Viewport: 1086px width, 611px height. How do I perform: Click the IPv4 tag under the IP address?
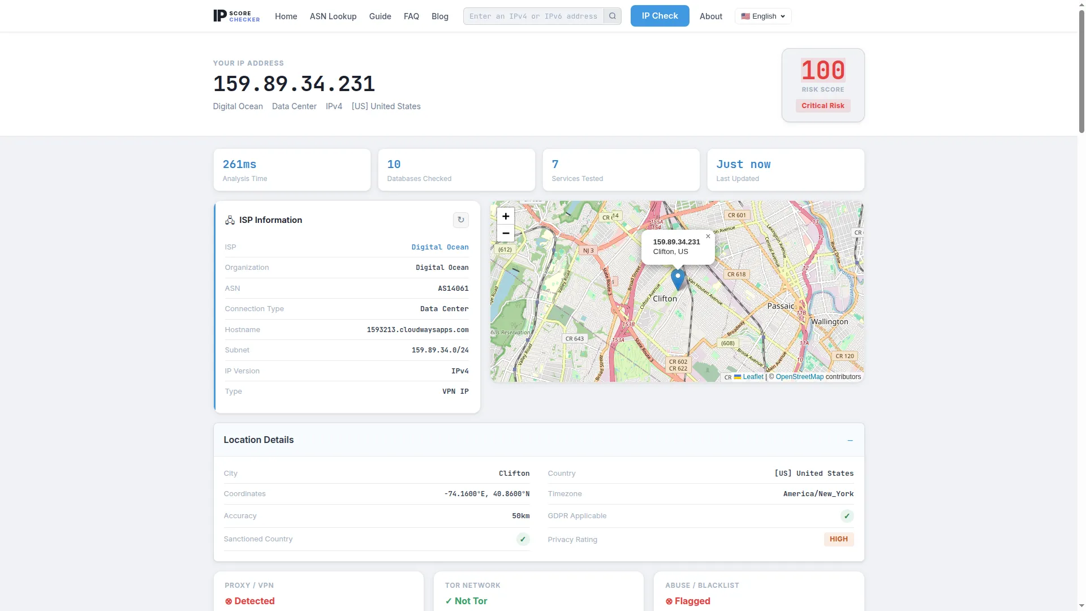pyautogui.click(x=334, y=106)
